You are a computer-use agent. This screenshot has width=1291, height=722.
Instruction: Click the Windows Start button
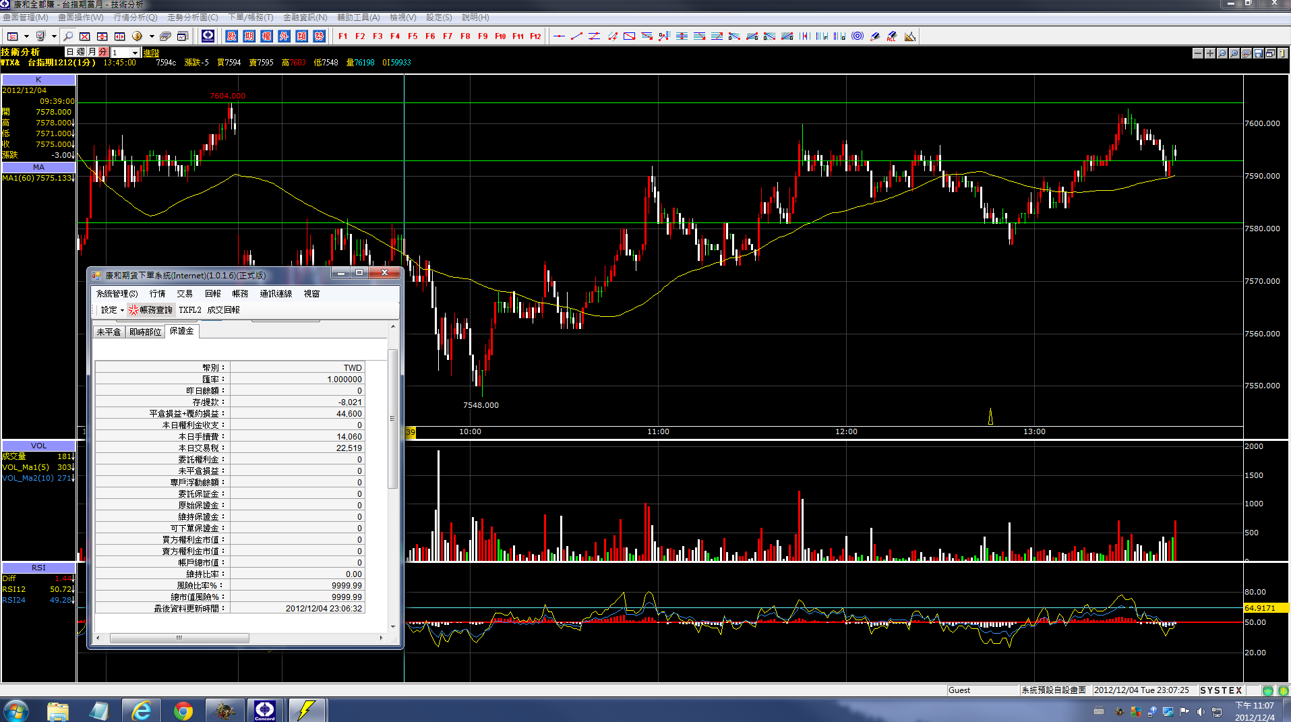point(16,711)
